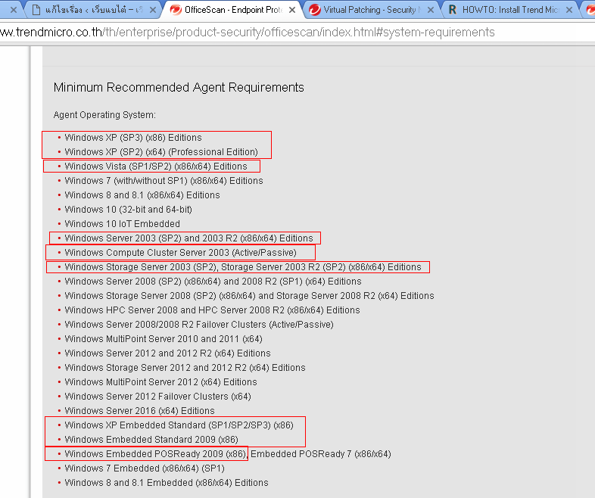Close the Virtual Patching tab
The height and width of the screenshot is (498, 595).
coord(430,10)
